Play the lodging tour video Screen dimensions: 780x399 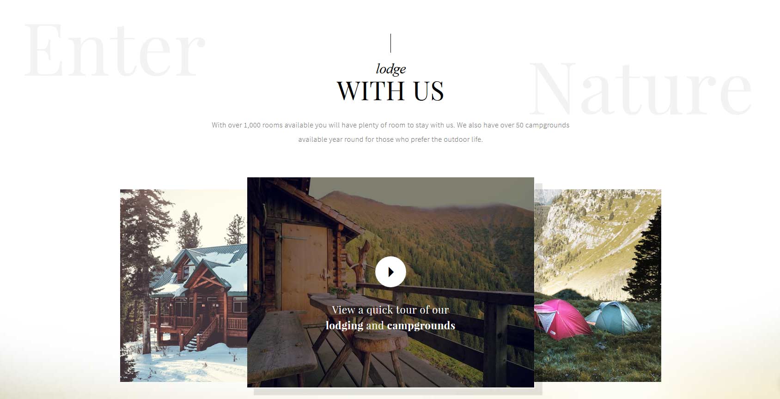[390, 272]
